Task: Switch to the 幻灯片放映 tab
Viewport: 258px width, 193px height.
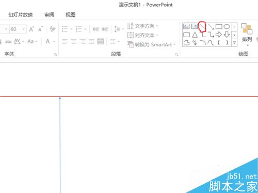Action: pos(21,15)
